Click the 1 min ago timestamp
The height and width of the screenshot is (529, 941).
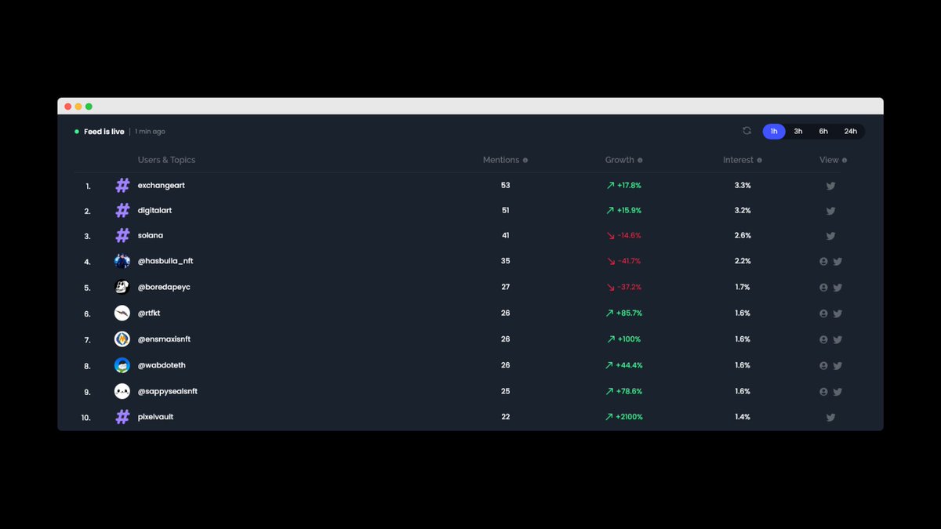[150, 132]
